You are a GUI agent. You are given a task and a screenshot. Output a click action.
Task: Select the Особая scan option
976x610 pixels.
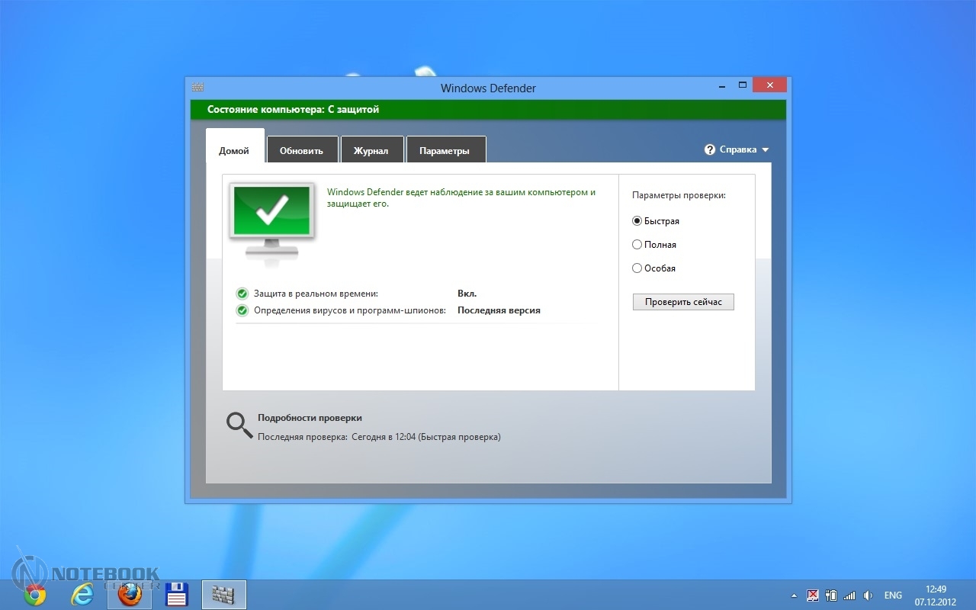(637, 268)
